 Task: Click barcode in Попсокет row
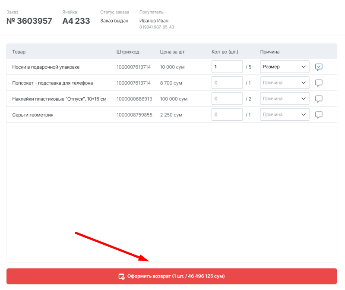coord(133,83)
